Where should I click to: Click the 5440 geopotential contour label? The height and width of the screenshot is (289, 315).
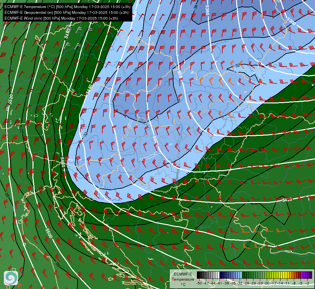coord(89,89)
